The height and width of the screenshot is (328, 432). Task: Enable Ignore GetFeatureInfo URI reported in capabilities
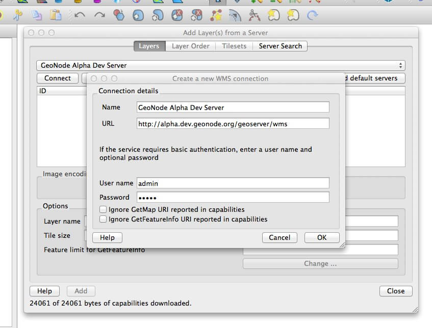(103, 220)
